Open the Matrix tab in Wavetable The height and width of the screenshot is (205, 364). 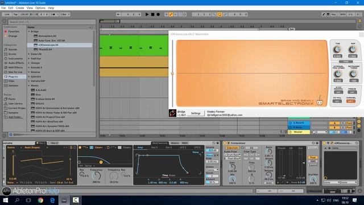(x=175, y=143)
